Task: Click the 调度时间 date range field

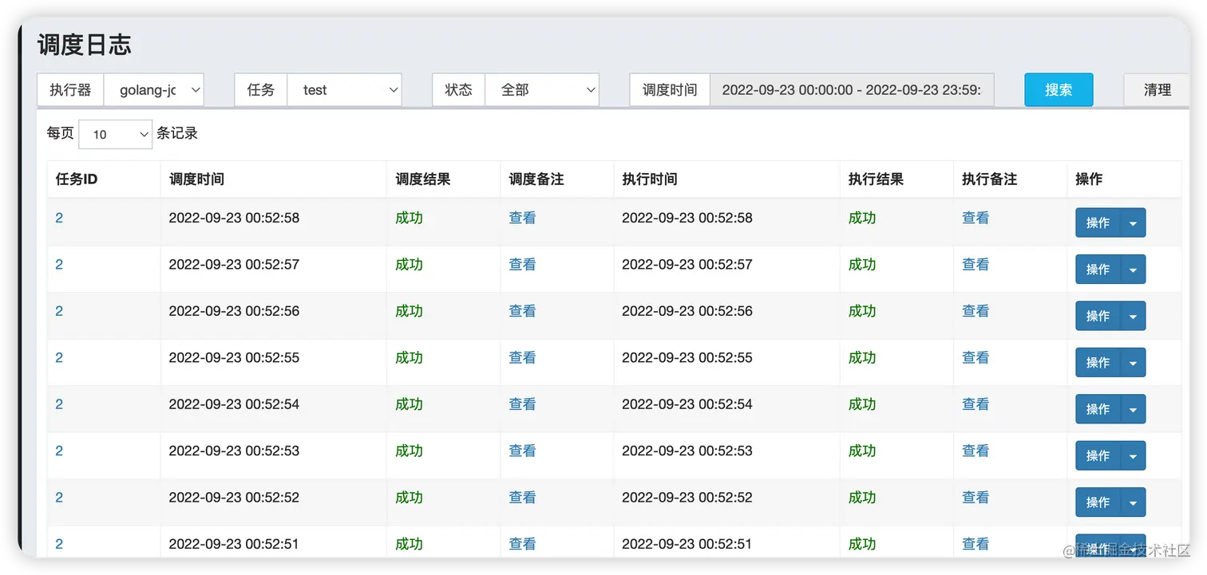Action: (x=852, y=90)
